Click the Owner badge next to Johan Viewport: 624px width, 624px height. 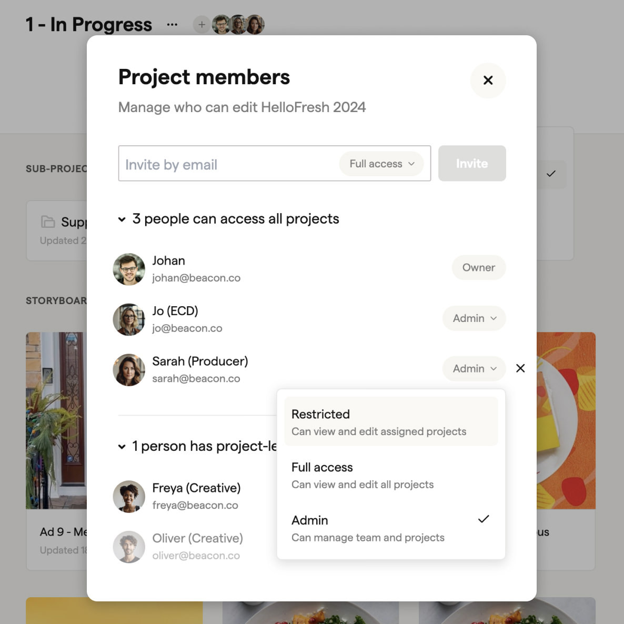coord(478,267)
